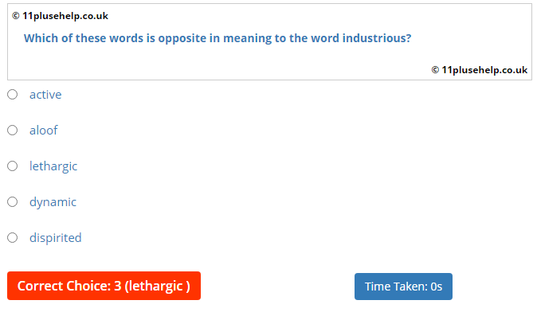Screen dimensions: 537x312
Task: Select the radio button for "active"
Action: pyautogui.click(x=12, y=95)
